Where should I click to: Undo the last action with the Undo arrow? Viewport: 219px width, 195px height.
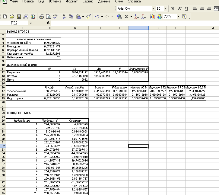97,17
